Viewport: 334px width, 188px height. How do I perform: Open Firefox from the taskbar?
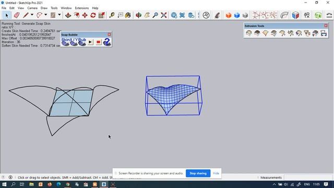50,184
